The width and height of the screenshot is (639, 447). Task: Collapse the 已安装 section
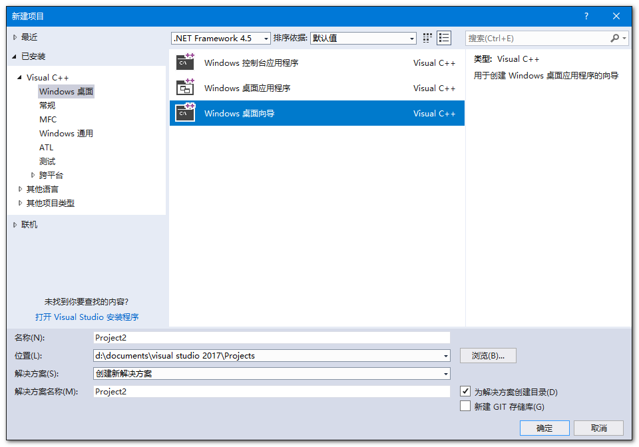[x=14, y=57]
